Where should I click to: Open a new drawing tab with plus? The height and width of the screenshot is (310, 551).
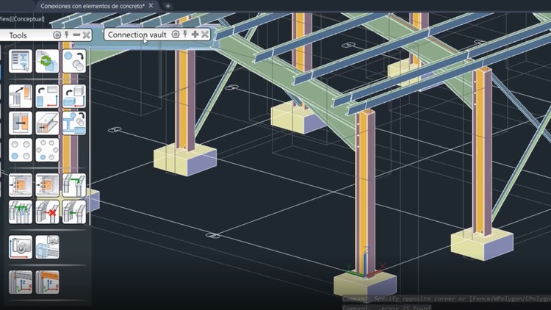(168, 6)
